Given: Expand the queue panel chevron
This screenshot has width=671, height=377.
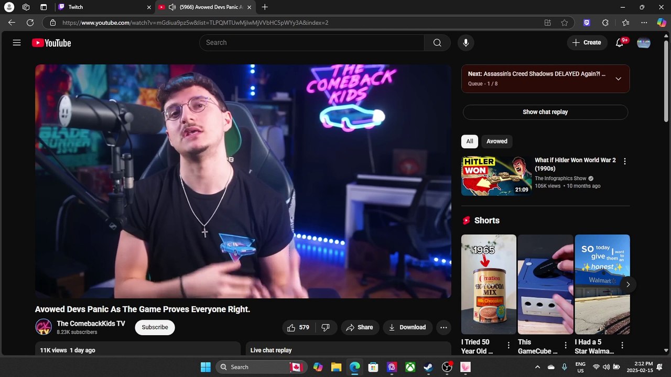Looking at the screenshot, I should (618, 79).
